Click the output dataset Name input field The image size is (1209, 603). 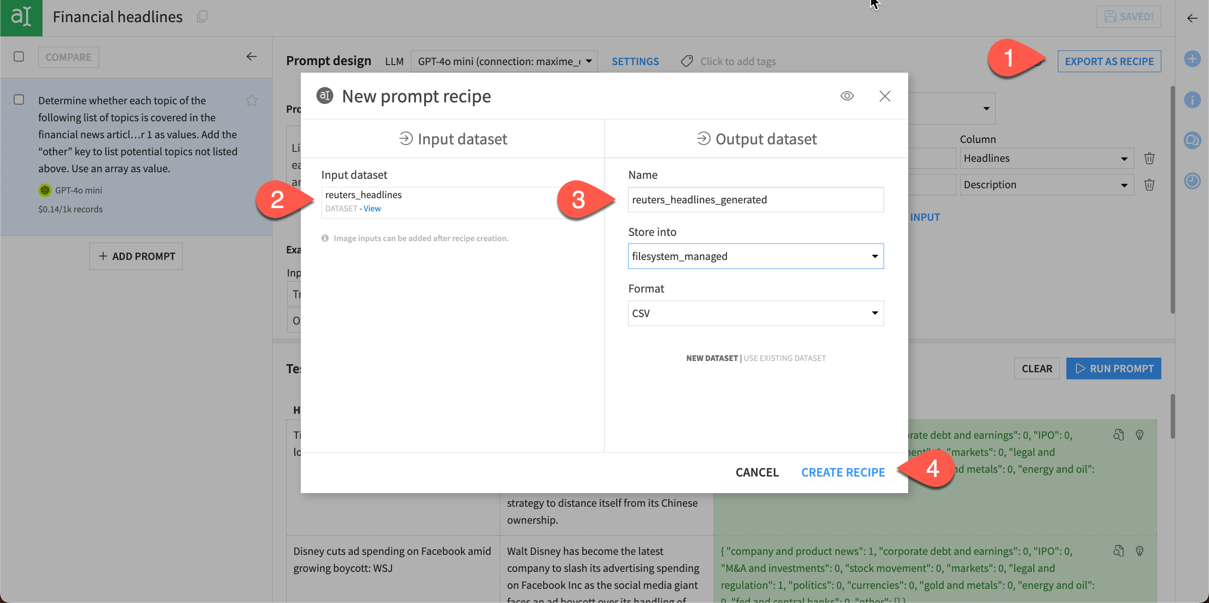(756, 200)
